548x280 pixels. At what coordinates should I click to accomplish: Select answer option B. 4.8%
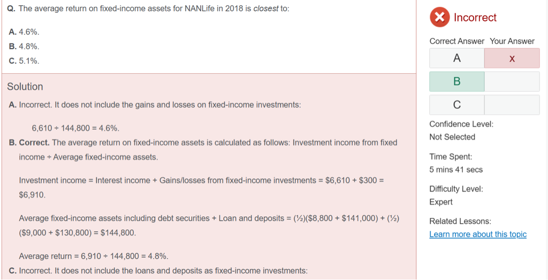pyautogui.click(x=24, y=47)
